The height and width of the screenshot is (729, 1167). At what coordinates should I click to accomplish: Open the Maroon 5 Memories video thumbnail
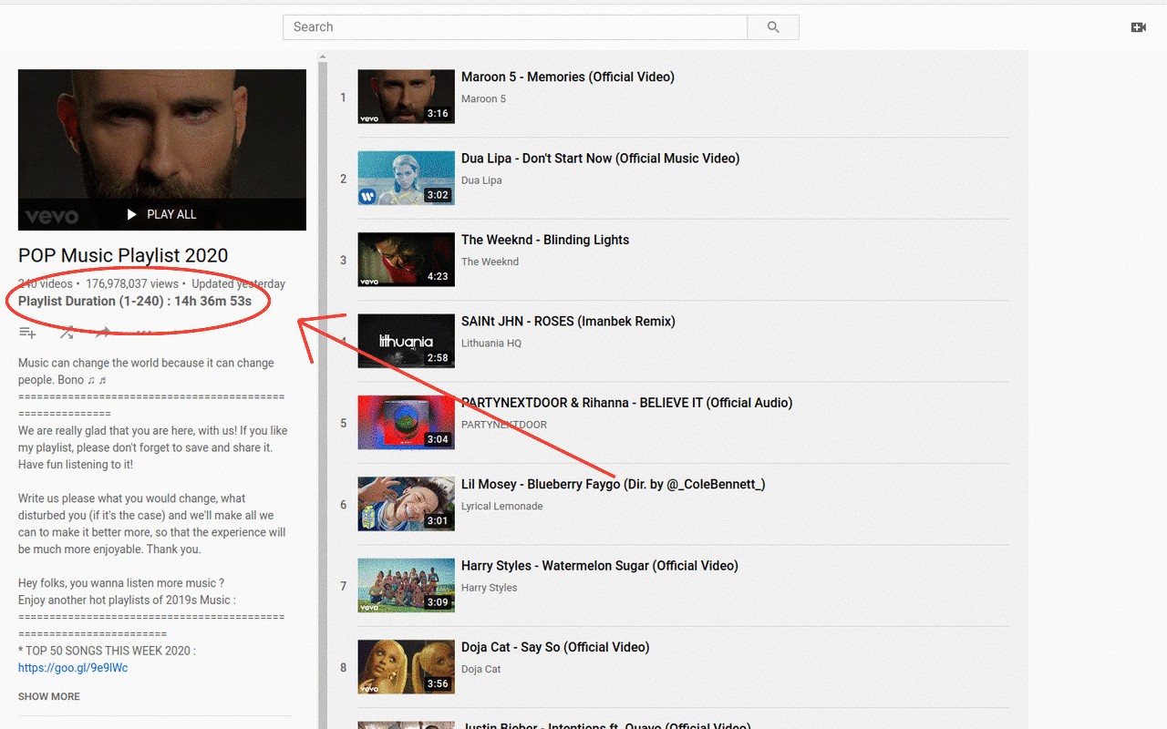tap(406, 97)
